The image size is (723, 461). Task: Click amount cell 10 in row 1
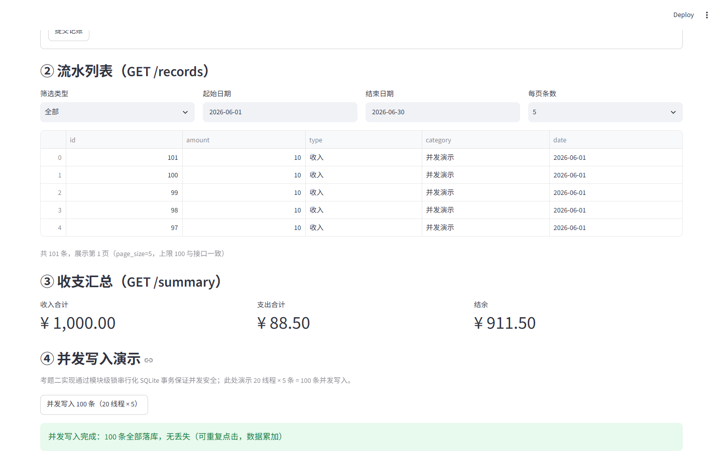coord(244,175)
